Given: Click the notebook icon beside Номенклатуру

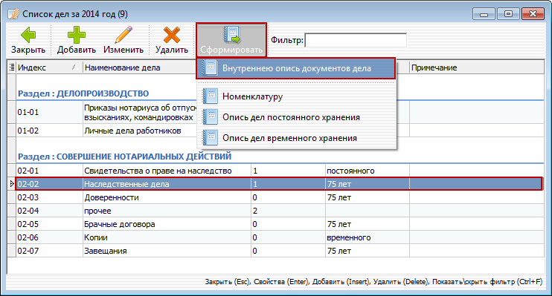Looking at the screenshot, I should (211, 96).
